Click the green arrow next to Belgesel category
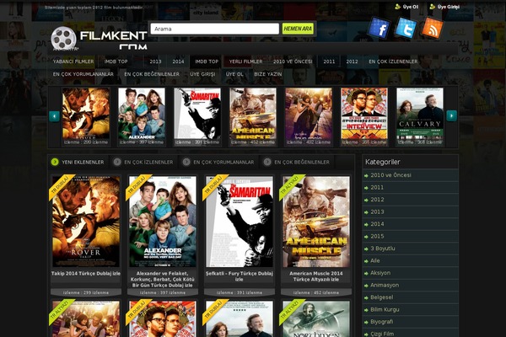Image resolution: width=506 pixels, height=337 pixels. (366, 298)
